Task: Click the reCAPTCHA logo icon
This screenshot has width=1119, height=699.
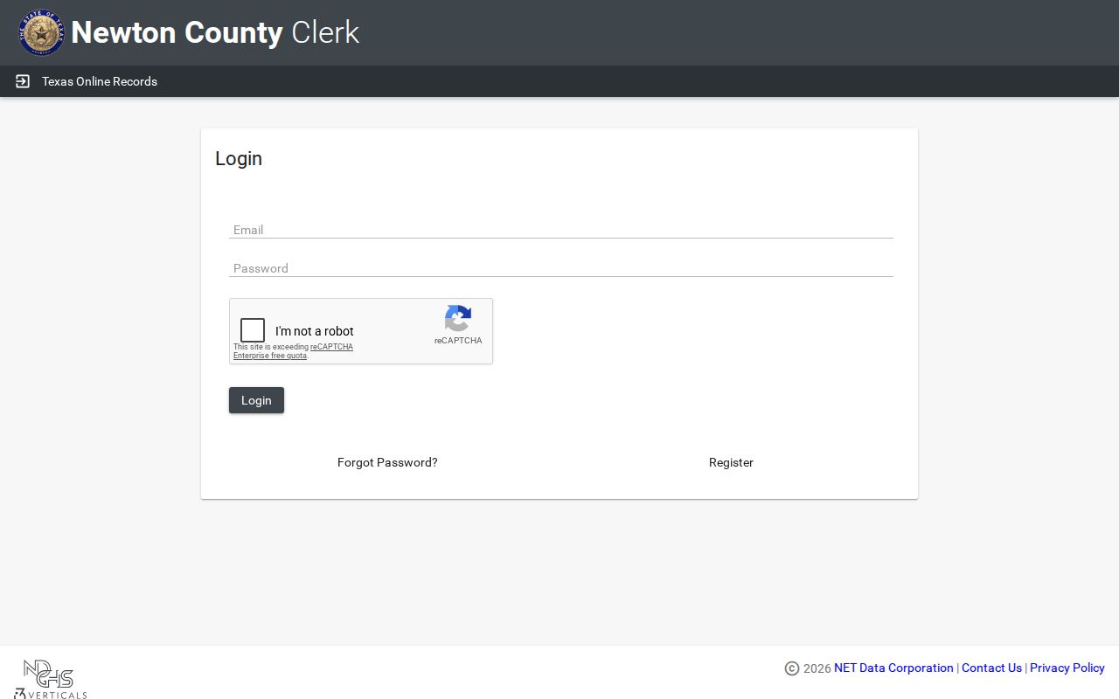Action: click(x=458, y=319)
